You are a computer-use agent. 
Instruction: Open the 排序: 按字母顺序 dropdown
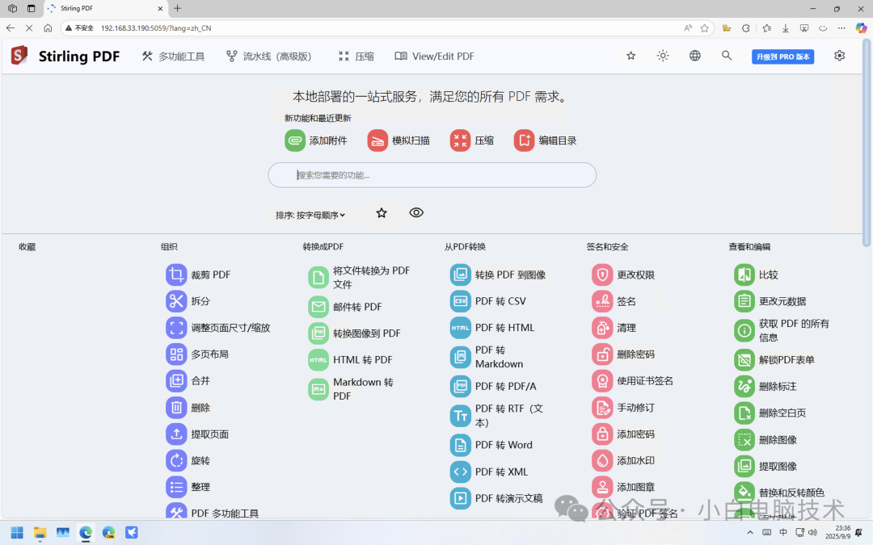[310, 216]
